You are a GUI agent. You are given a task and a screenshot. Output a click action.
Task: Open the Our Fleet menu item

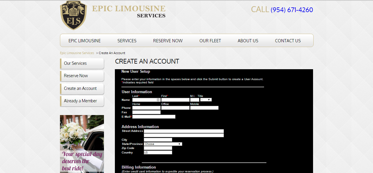coord(210,41)
